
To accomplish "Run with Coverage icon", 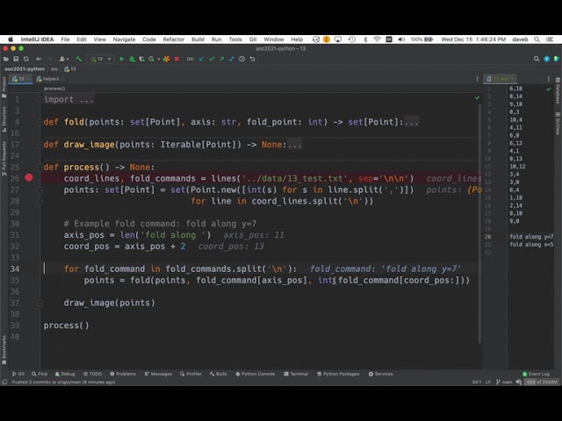I will (x=141, y=59).
